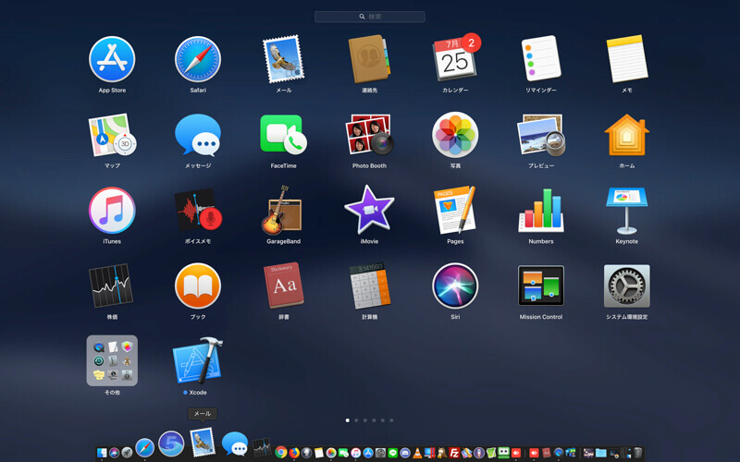Open the App Store app
The height and width of the screenshot is (462, 740).
click(112, 59)
